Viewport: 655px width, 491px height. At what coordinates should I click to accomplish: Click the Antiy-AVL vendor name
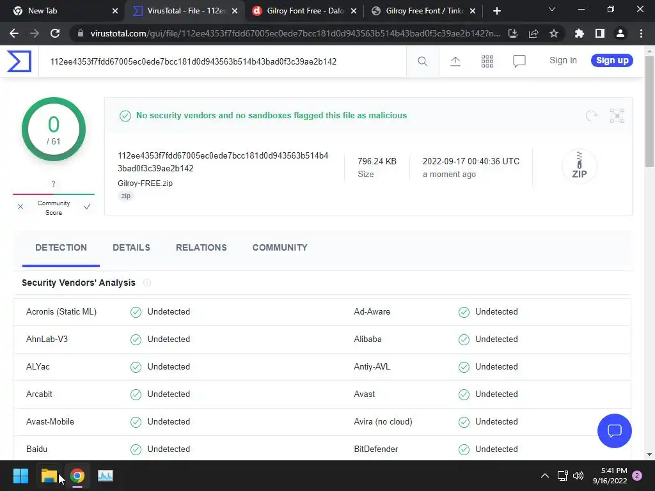(372, 366)
